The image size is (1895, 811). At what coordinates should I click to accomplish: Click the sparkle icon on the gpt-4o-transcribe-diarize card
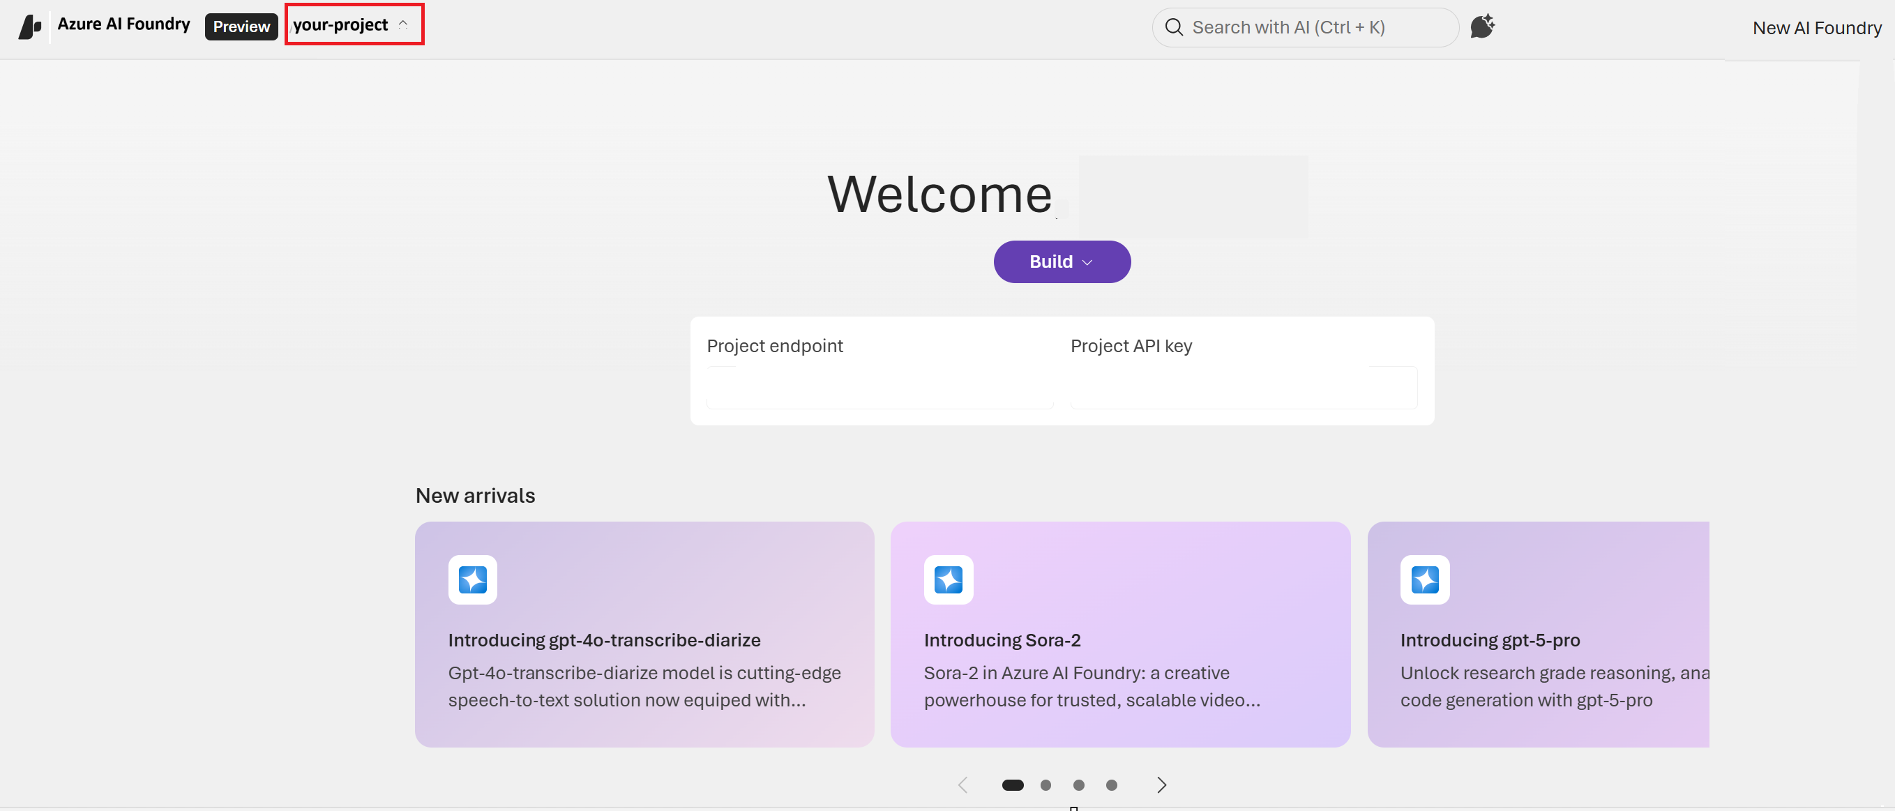pyautogui.click(x=473, y=579)
